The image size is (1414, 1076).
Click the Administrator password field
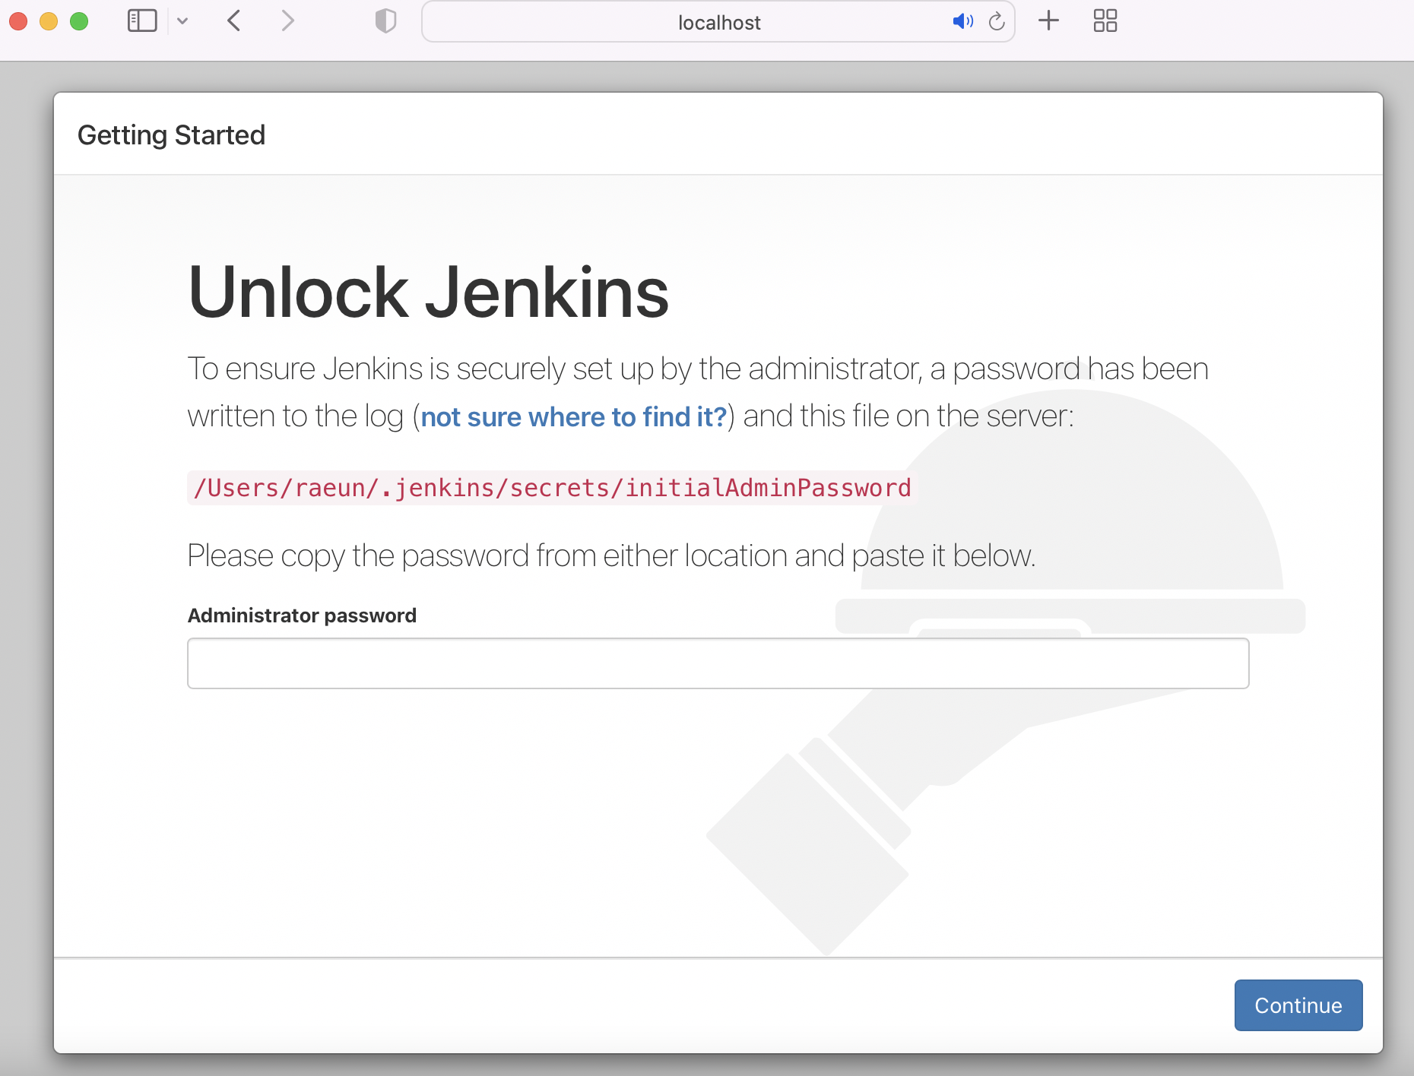tap(718, 663)
